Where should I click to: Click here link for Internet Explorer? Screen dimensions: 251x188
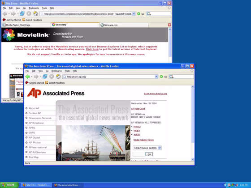tap(92, 49)
